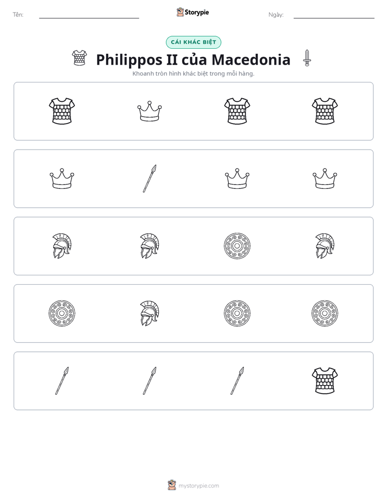Screen dimensions: 387x501
Task: Pick the round shield in the third row
Action: (x=237, y=246)
